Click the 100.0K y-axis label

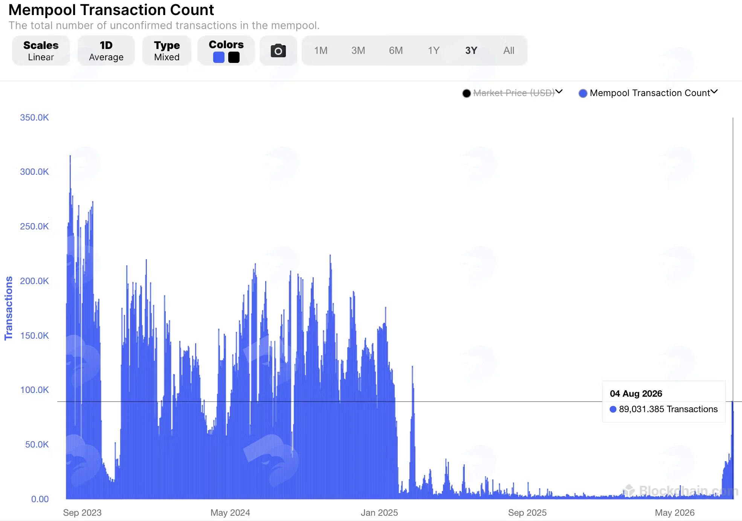(x=34, y=390)
